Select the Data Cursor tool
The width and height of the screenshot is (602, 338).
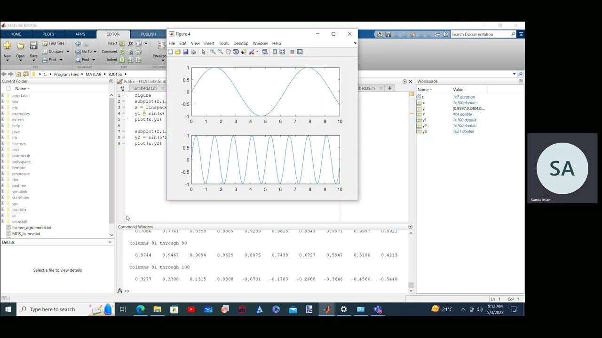click(244, 52)
